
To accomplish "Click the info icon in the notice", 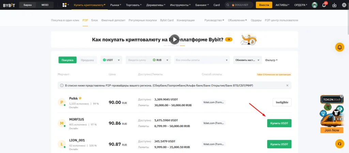I will [x=62, y=85].
